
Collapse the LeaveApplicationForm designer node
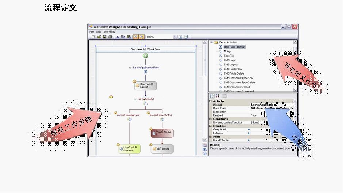tap(130, 68)
